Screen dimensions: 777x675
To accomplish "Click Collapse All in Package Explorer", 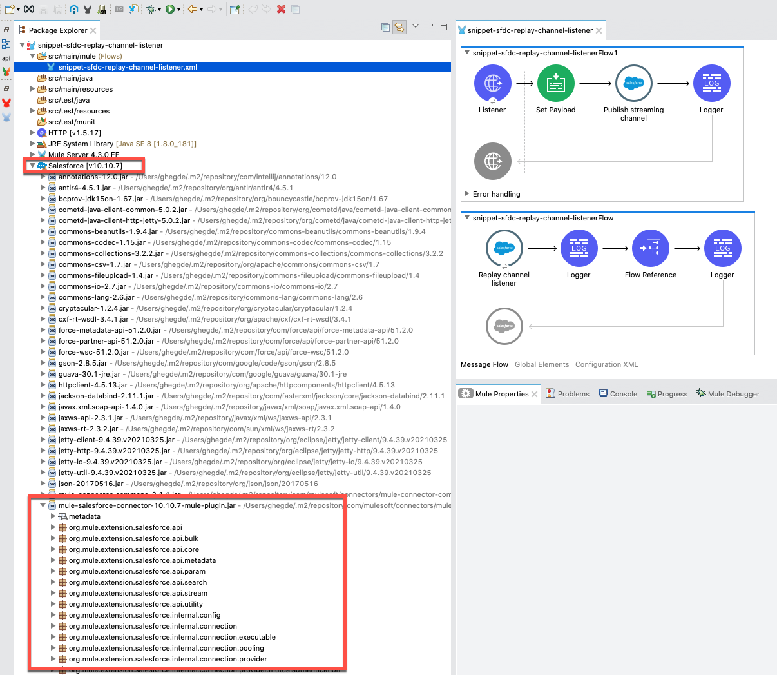I will 385,27.
